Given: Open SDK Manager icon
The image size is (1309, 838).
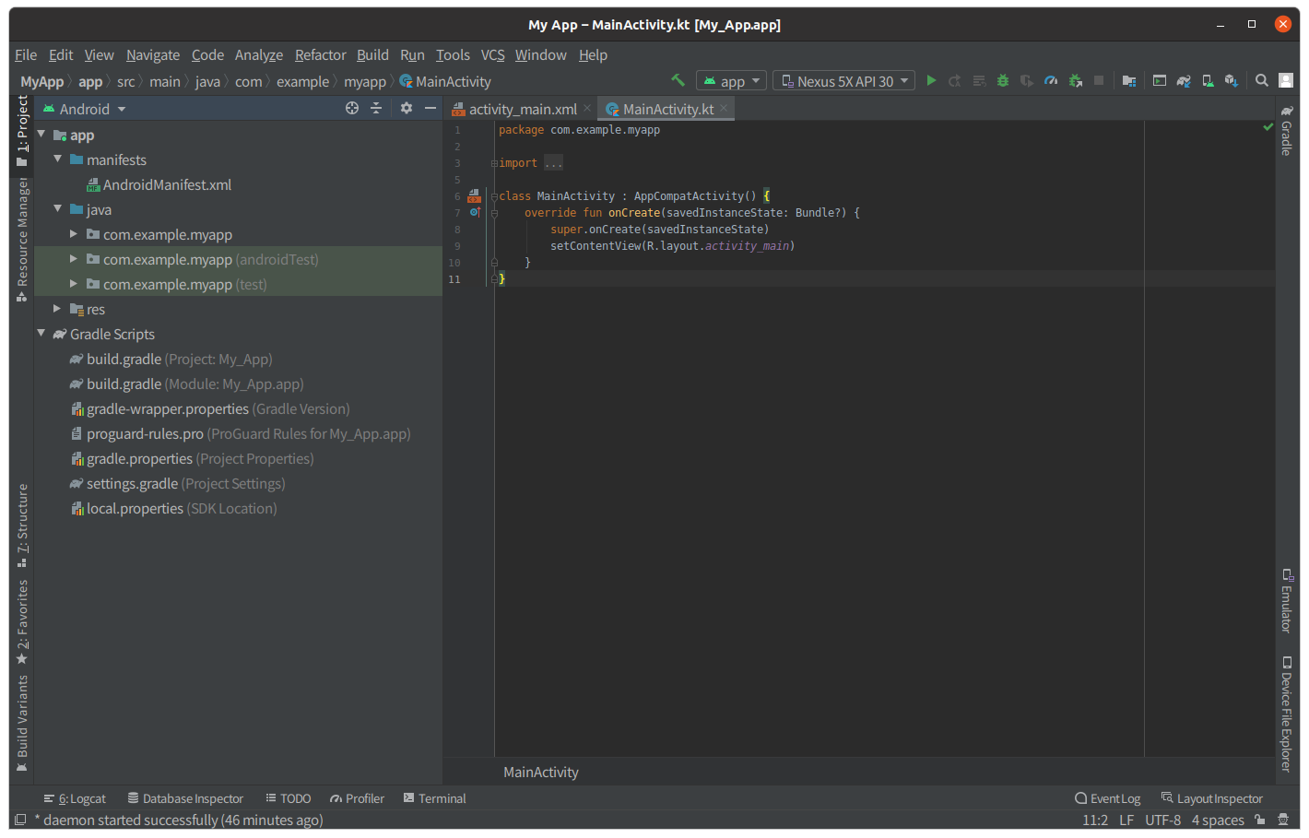Looking at the screenshot, I should (1232, 81).
